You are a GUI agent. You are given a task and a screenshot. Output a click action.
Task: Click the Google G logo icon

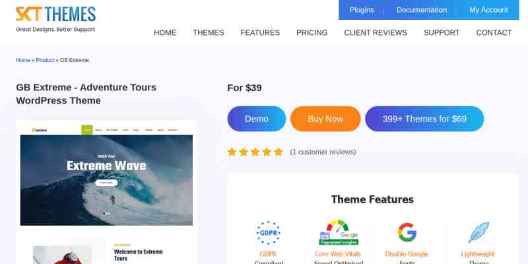[x=407, y=232]
